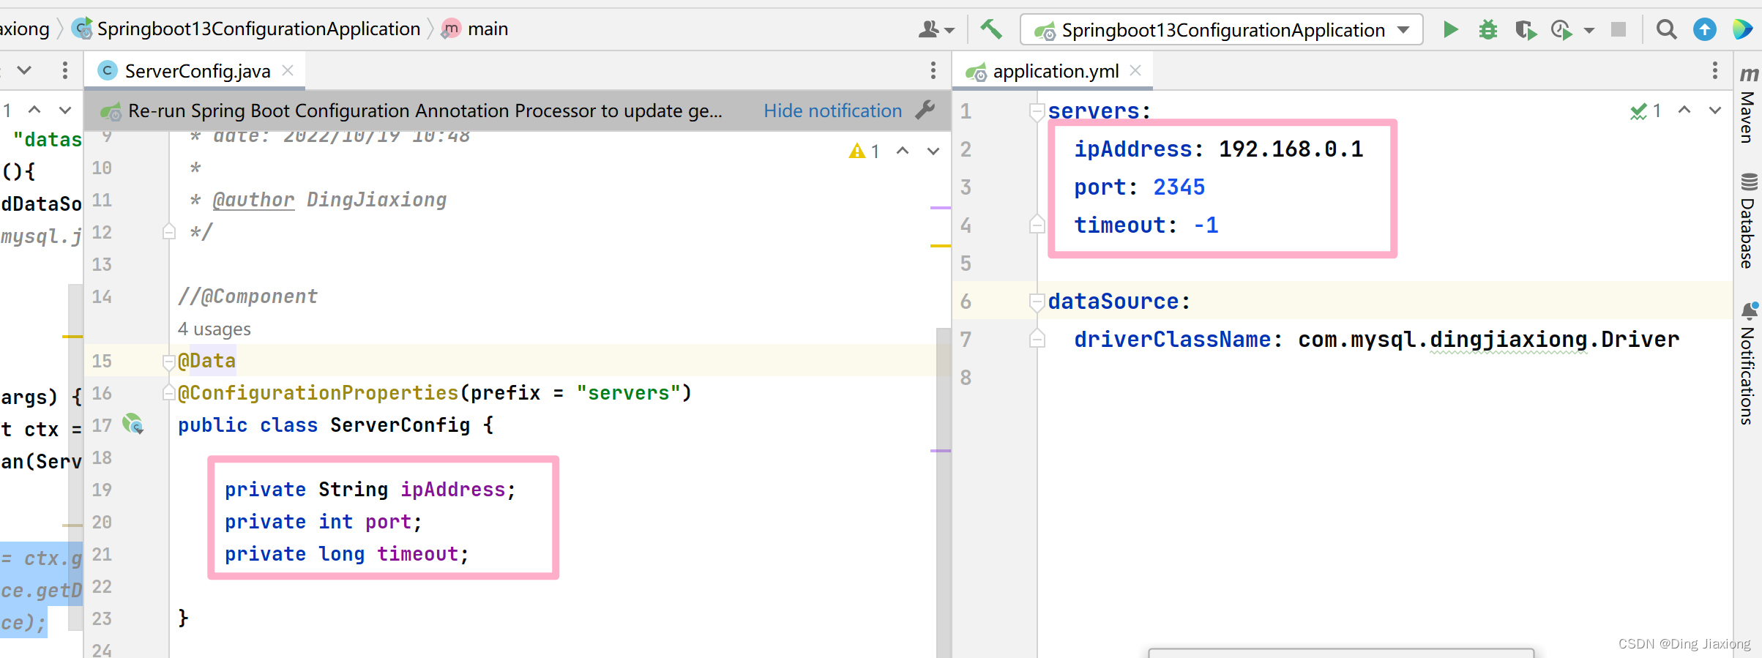Viewport: 1762px width, 658px height.
Task: Open the user account dropdown icon
Action: [936, 29]
